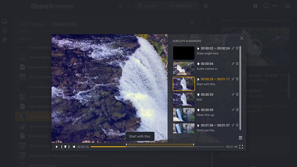The image size is (297, 167).
Task: Mute the player volume
Action: coord(74,147)
